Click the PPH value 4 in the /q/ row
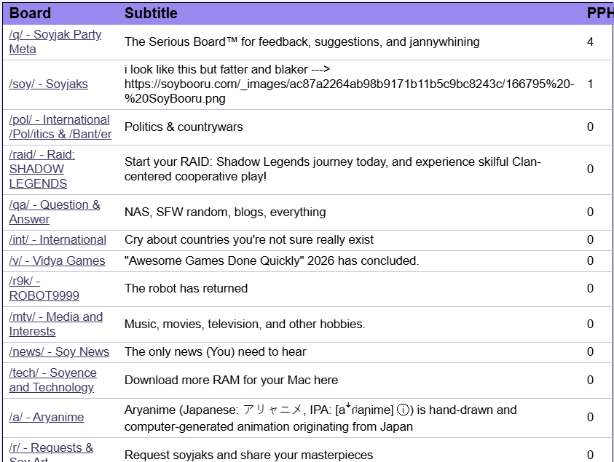 pyautogui.click(x=590, y=42)
